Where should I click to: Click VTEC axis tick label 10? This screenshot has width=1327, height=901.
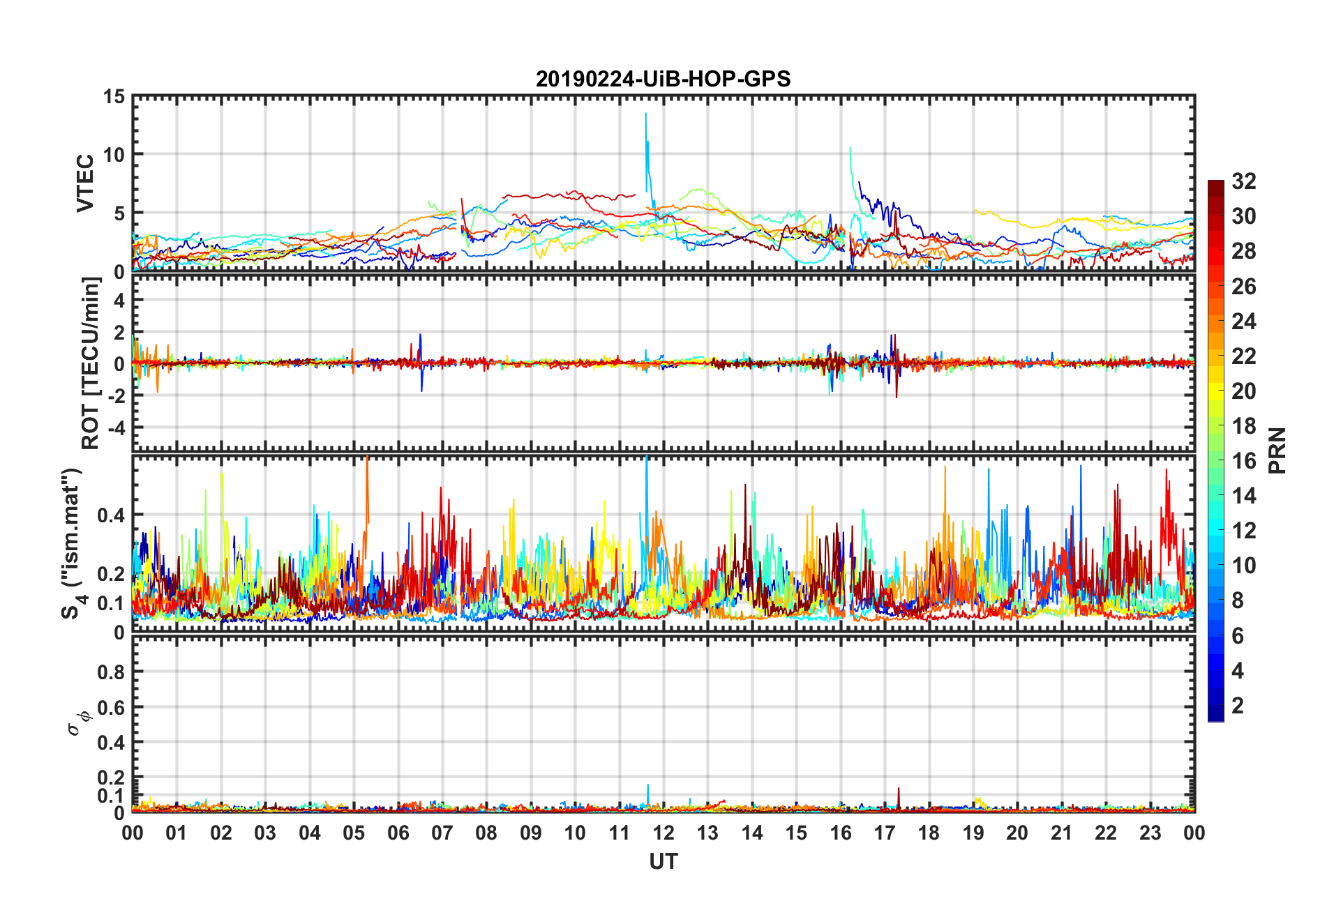click(114, 155)
